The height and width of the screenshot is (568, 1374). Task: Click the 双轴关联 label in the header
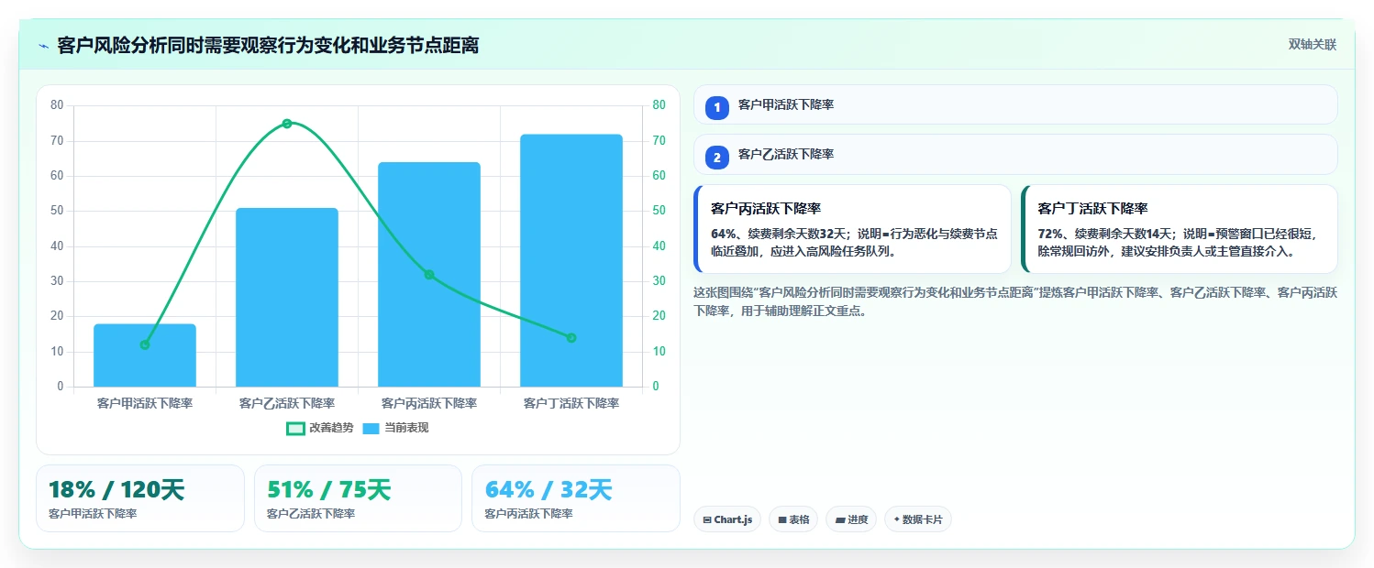click(1313, 45)
